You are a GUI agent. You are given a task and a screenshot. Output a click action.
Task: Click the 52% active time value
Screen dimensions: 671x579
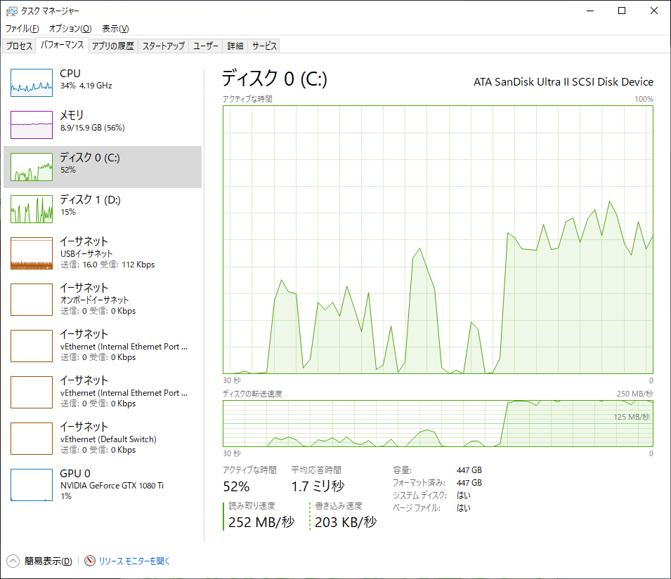tap(236, 486)
